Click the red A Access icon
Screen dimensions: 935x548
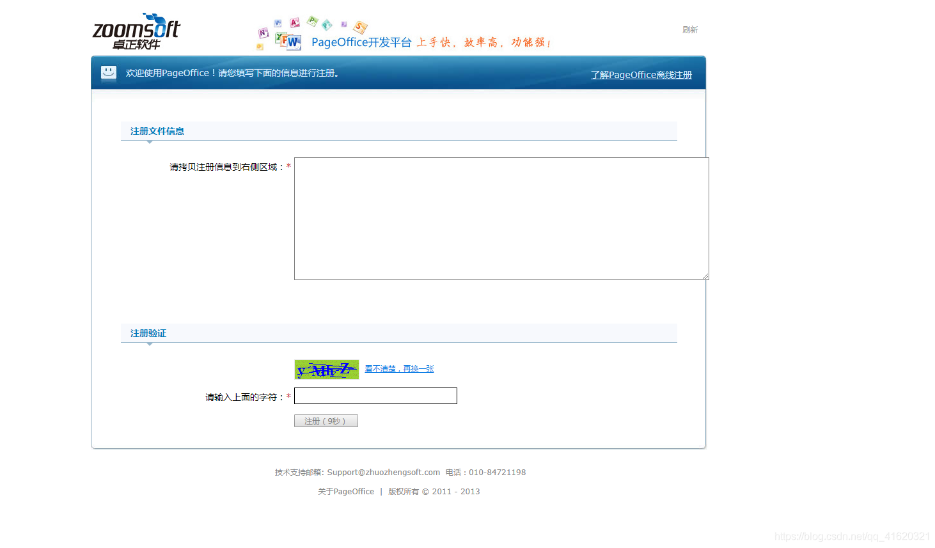(295, 22)
